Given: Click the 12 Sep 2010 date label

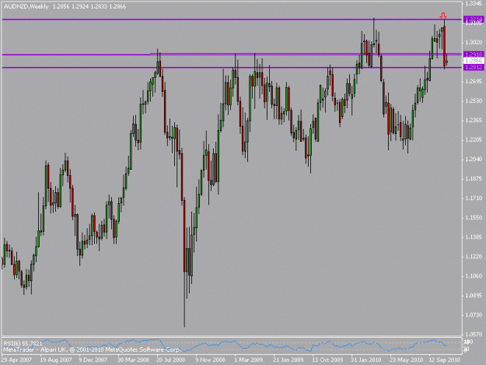Looking at the screenshot, I should pos(445,360).
